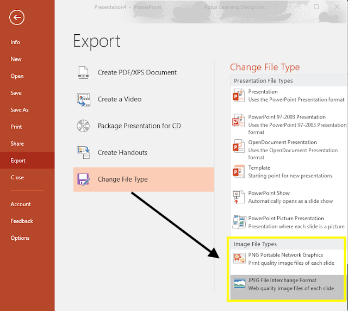Choose Template title in file types list
This screenshot has width=348, height=311.
(259, 167)
